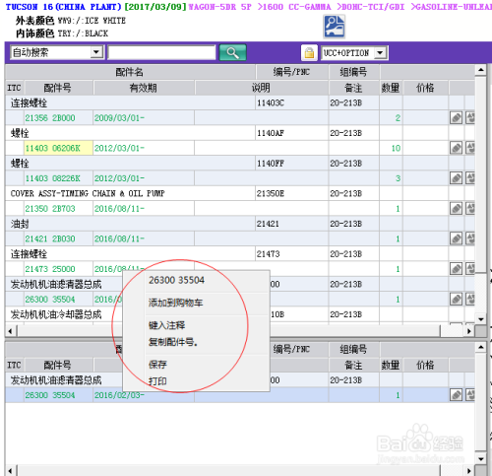Click 26300 35504 header in context menu
This screenshot has height=476, width=492.
176,280
